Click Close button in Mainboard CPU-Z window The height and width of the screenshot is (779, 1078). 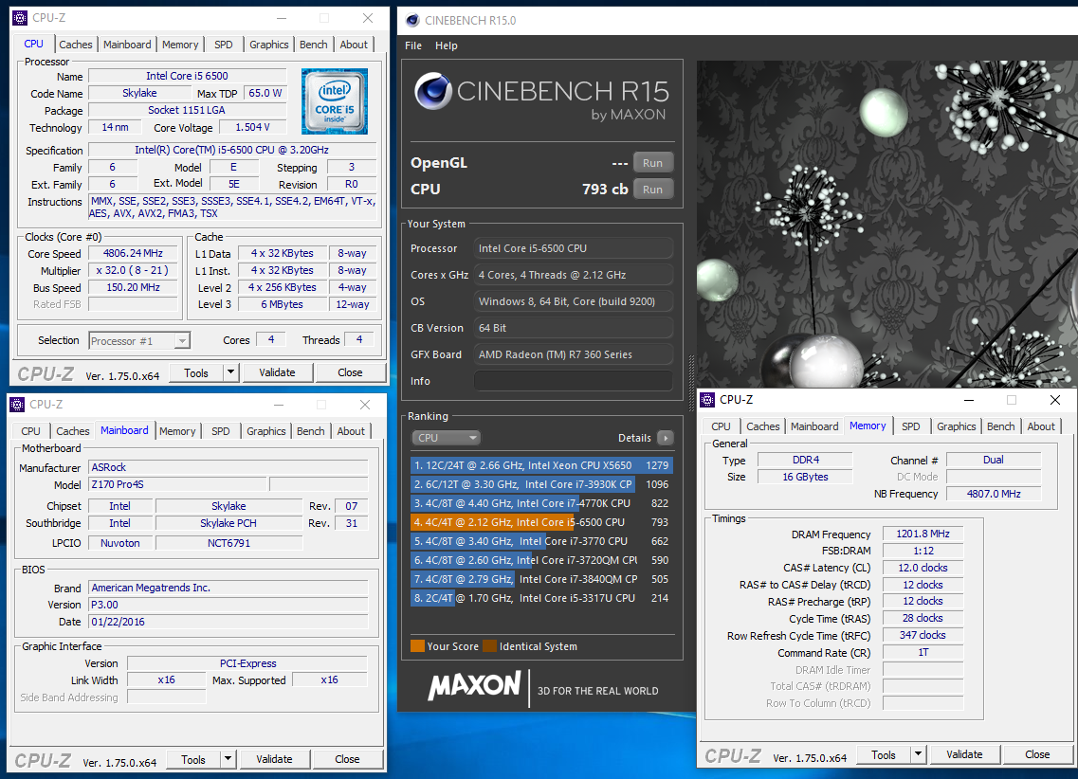tap(347, 759)
